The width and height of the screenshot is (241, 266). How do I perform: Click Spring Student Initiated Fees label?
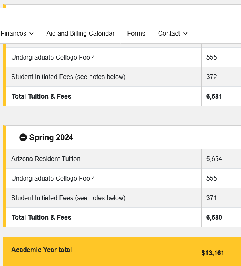(x=69, y=198)
